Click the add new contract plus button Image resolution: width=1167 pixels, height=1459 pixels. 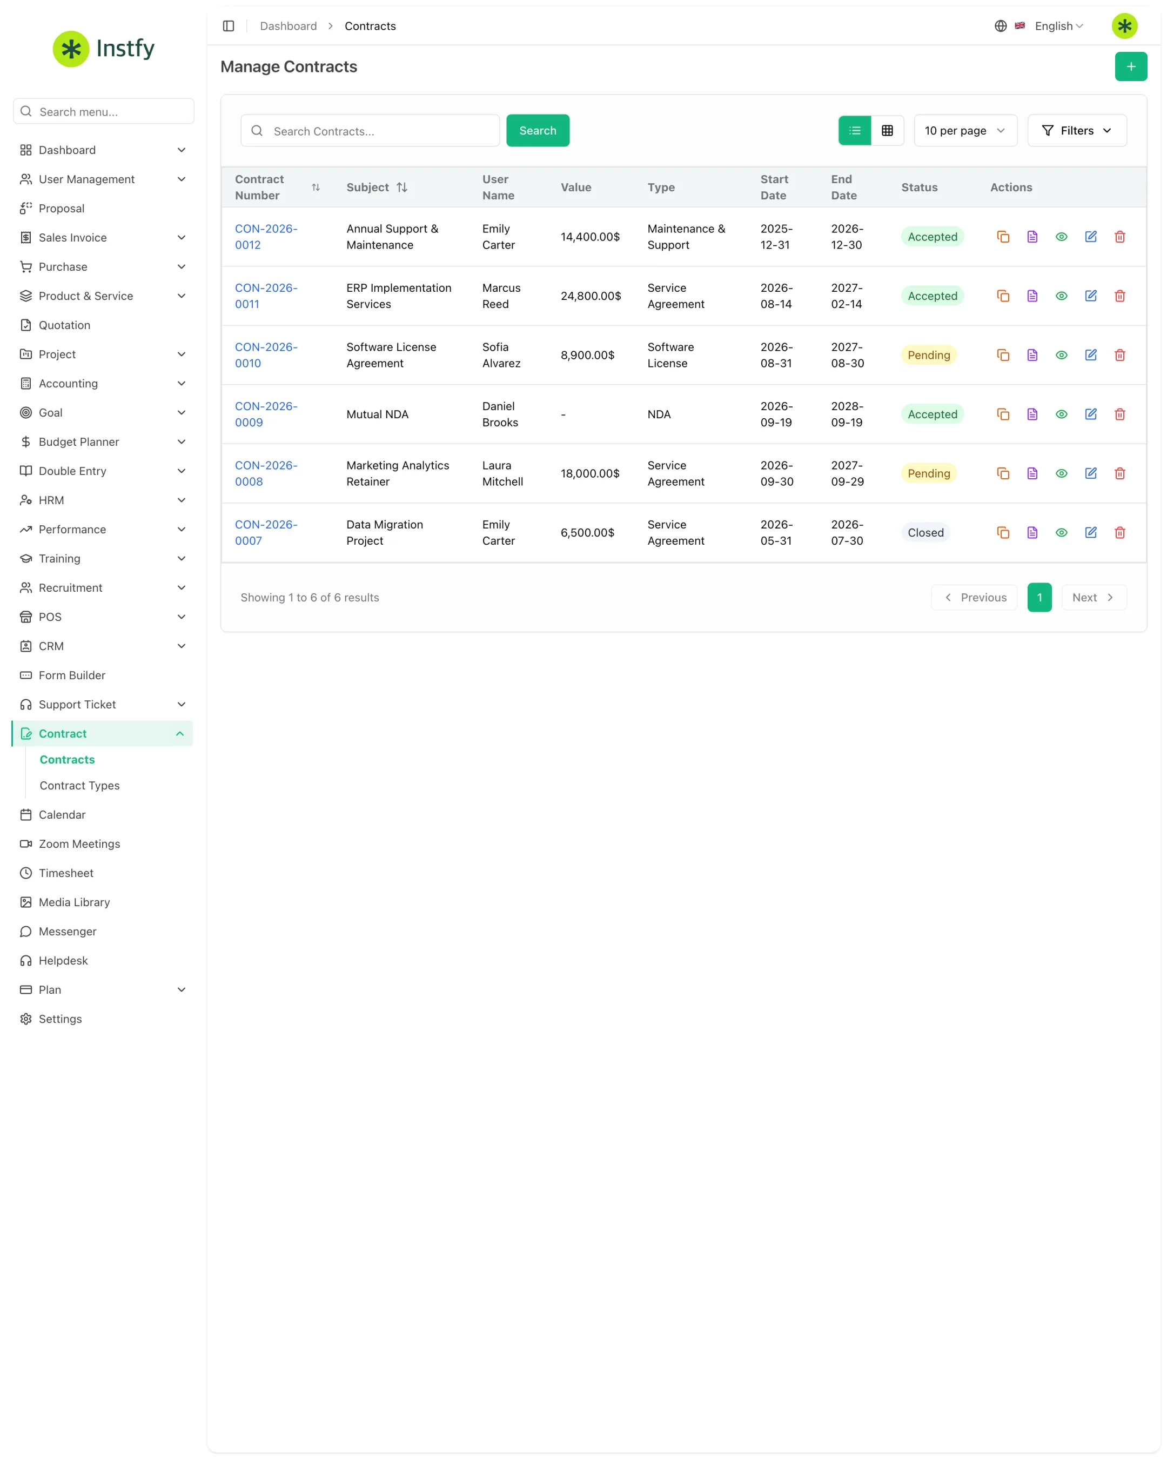pos(1130,66)
